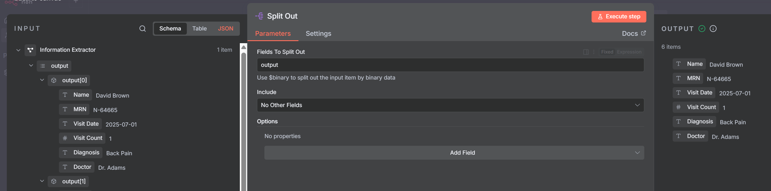Switch input view to JSON
Viewport: 771px width, 191px height.
pyautogui.click(x=225, y=29)
